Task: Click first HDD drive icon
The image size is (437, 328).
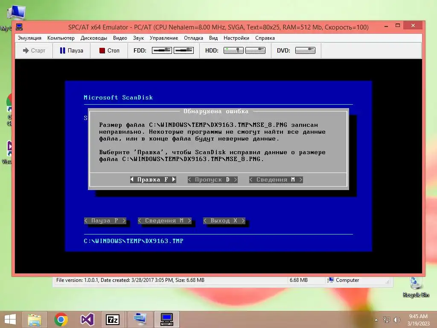Action: [233, 50]
